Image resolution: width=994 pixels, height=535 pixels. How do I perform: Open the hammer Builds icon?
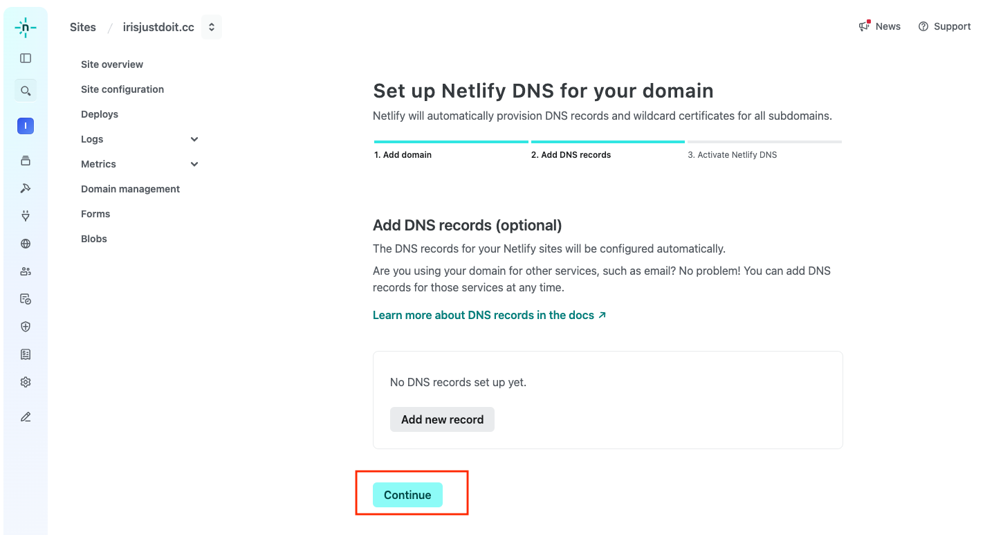coord(26,188)
